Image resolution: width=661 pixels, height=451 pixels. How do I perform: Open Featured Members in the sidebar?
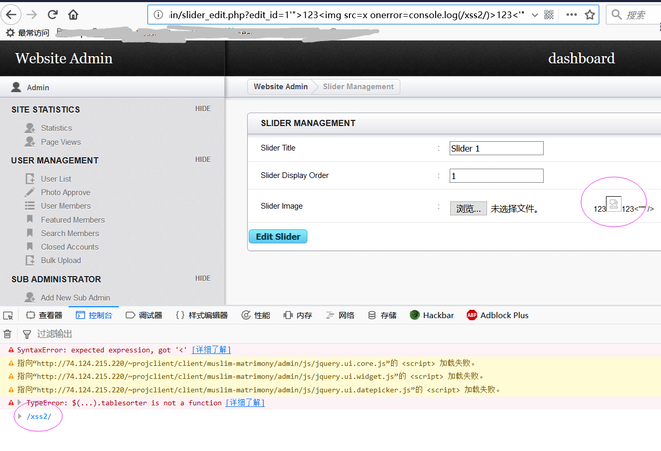point(73,220)
